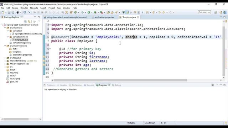Toggle Link with Editor in Package Explorer
The width and height of the screenshot is (228, 128).
[29, 21]
